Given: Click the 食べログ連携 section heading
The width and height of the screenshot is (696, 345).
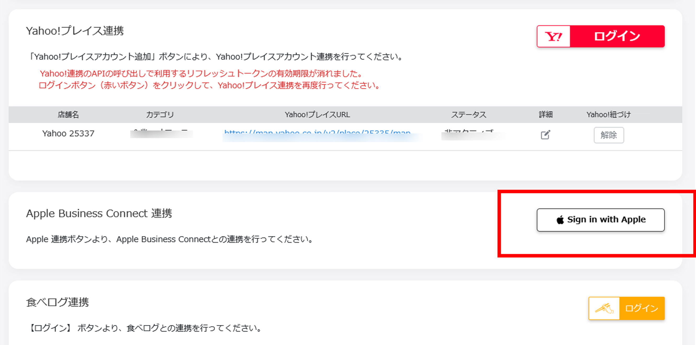Looking at the screenshot, I should [x=57, y=302].
